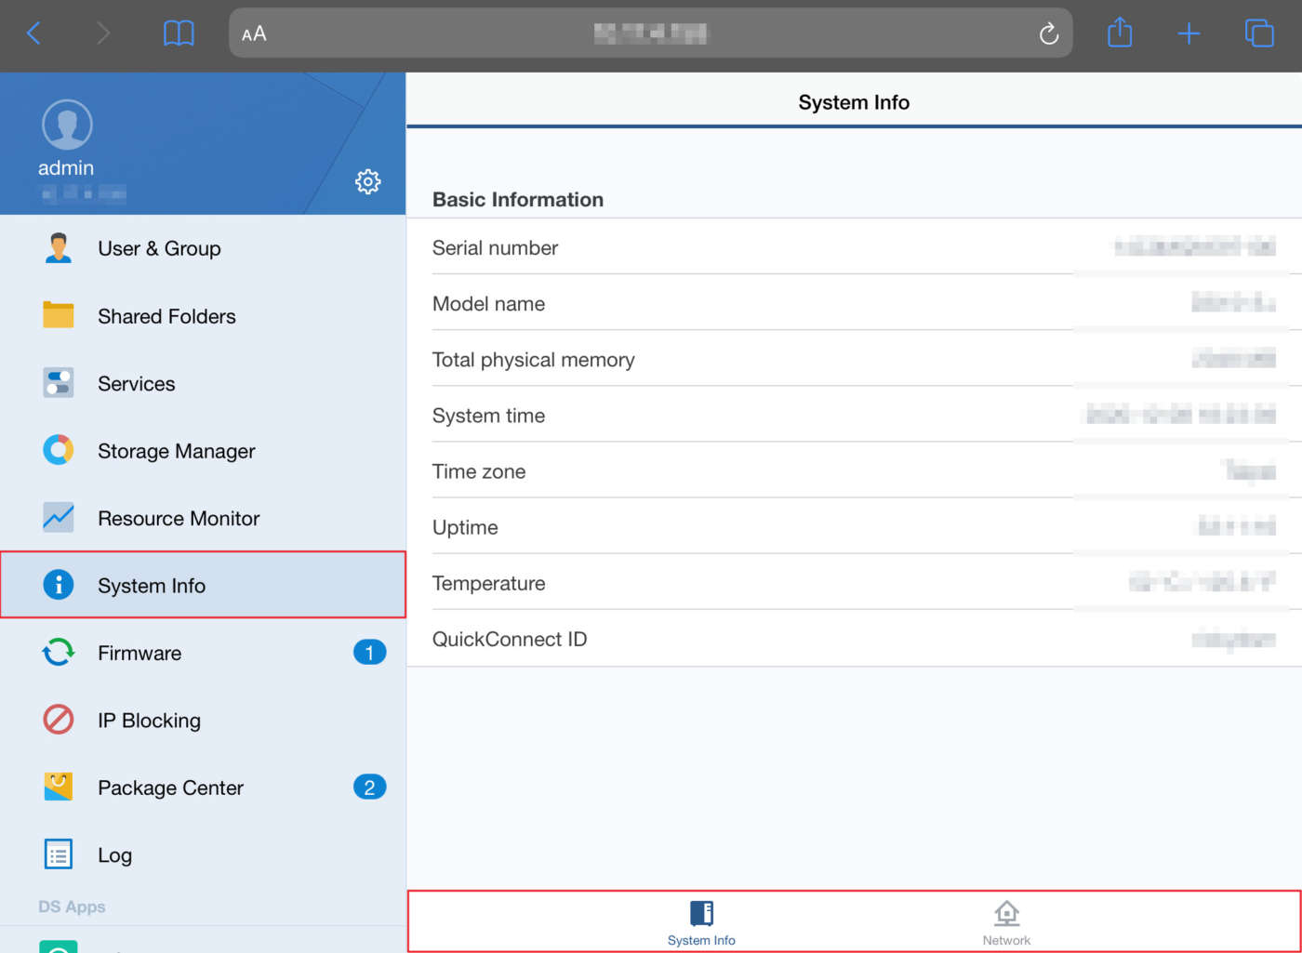Click the admin profile avatar
1302x953 pixels.
(x=66, y=122)
